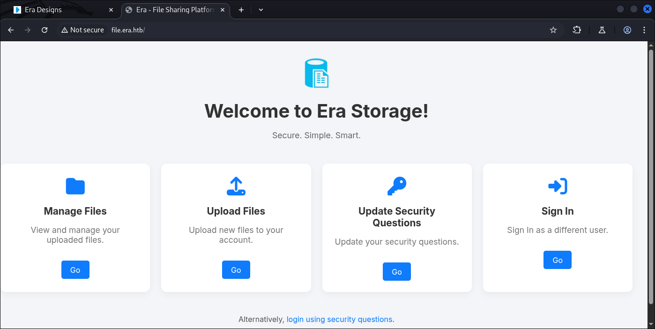Viewport: 655px width, 329px height.
Task: Reload the page
Action: (x=45, y=30)
